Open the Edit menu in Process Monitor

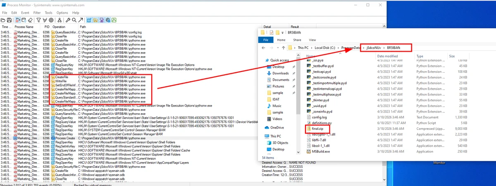[x=14, y=13]
